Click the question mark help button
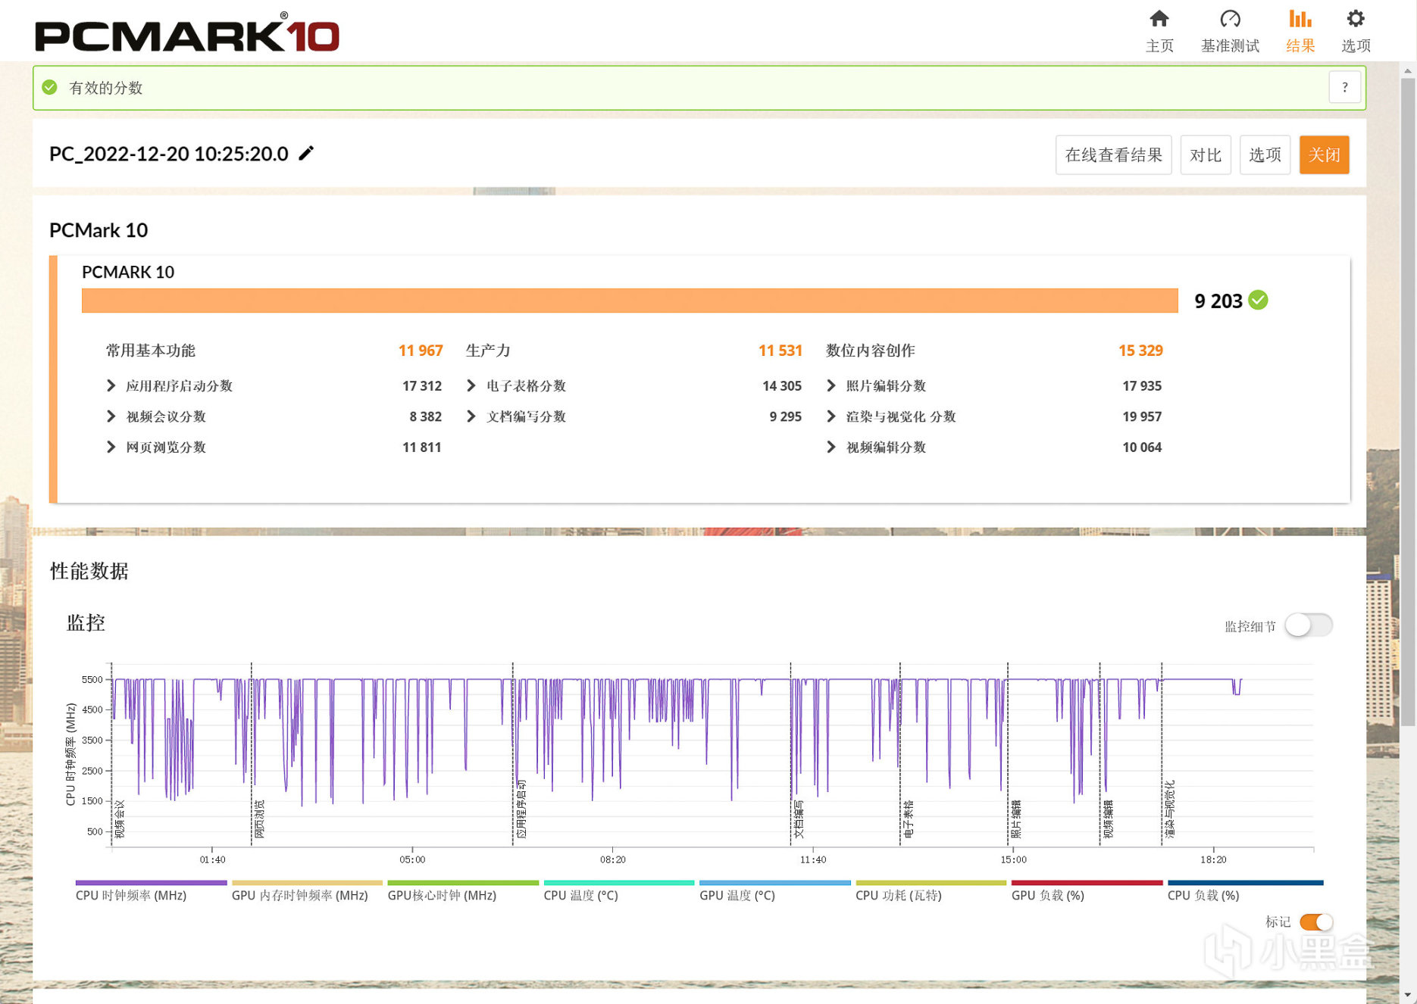This screenshot has width=1417, height=1004. click(x=1344, y=87)
